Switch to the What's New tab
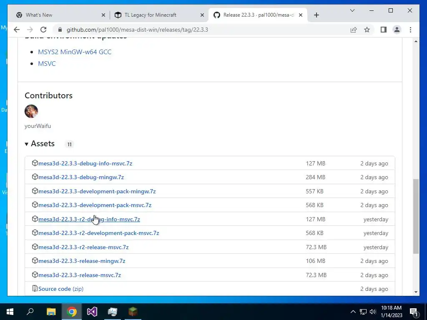Image resolution: width=427 pixels, height=320 pixels. click(x=61, y=15)
